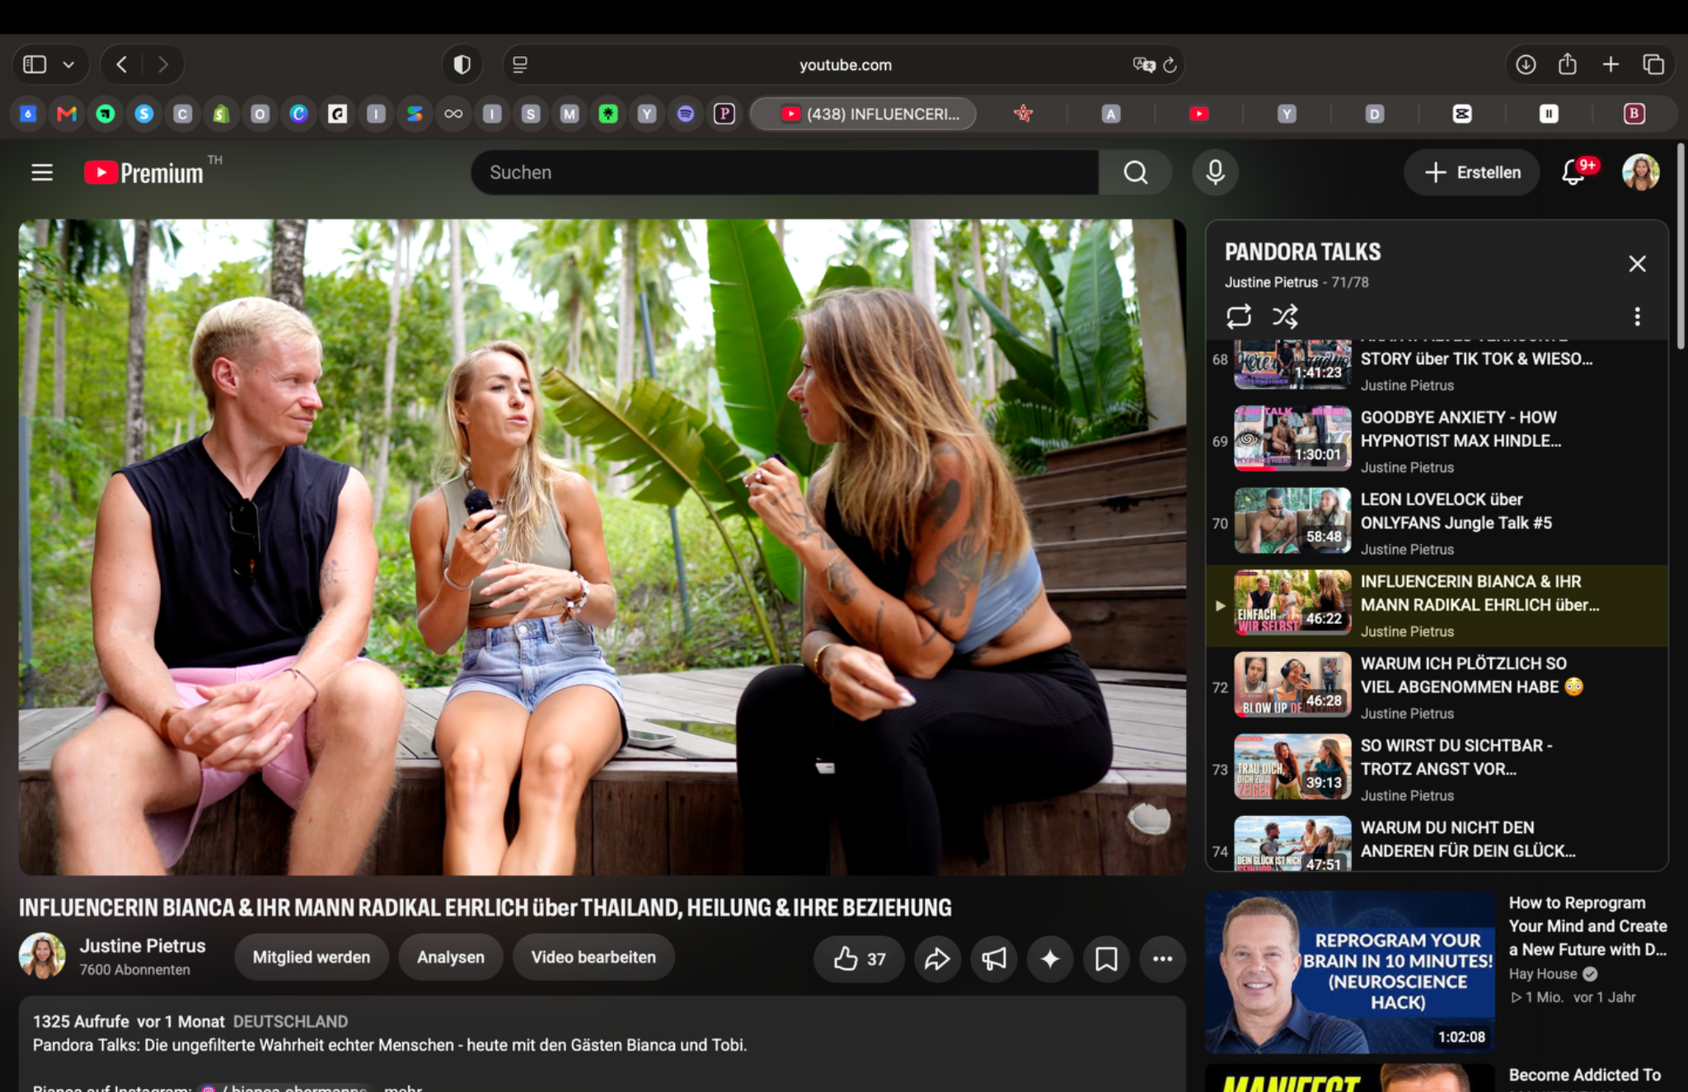Image resolution: width=1688 pixels, height=1092 pixels.
Task: Expand description with 'mehr'
Action: point(403,1087)
